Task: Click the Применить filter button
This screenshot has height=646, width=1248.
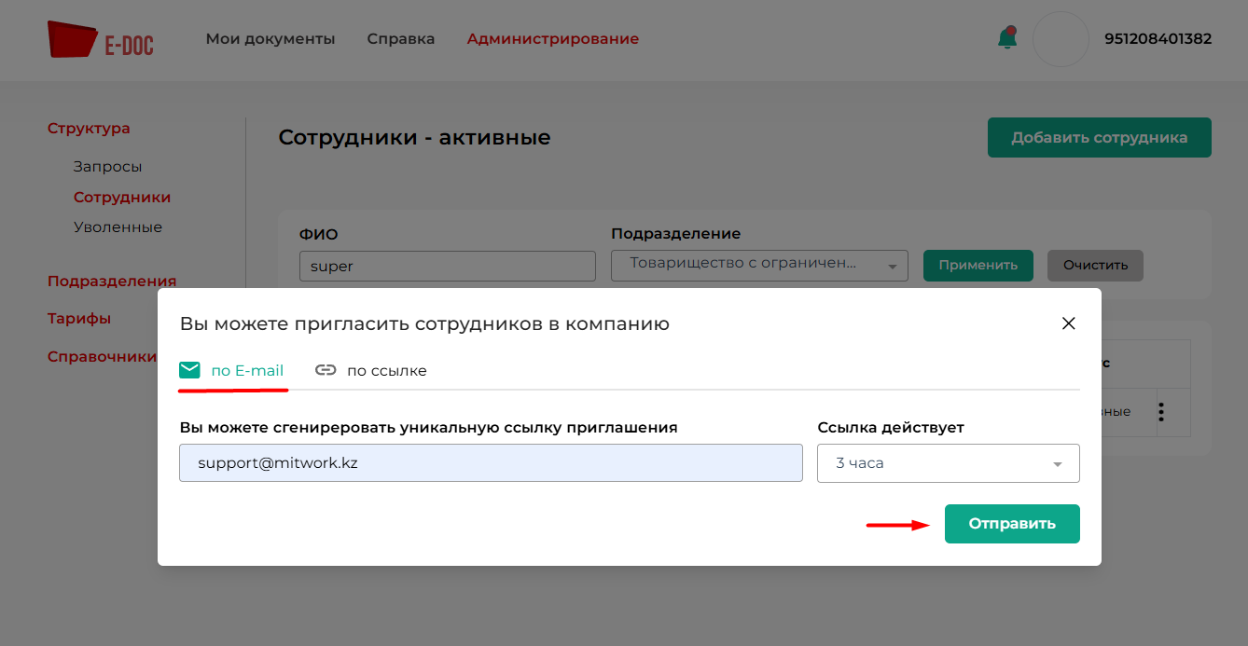Action: point(978,265)
